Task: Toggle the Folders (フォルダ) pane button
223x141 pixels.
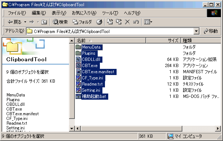Action: click(82, 22)
